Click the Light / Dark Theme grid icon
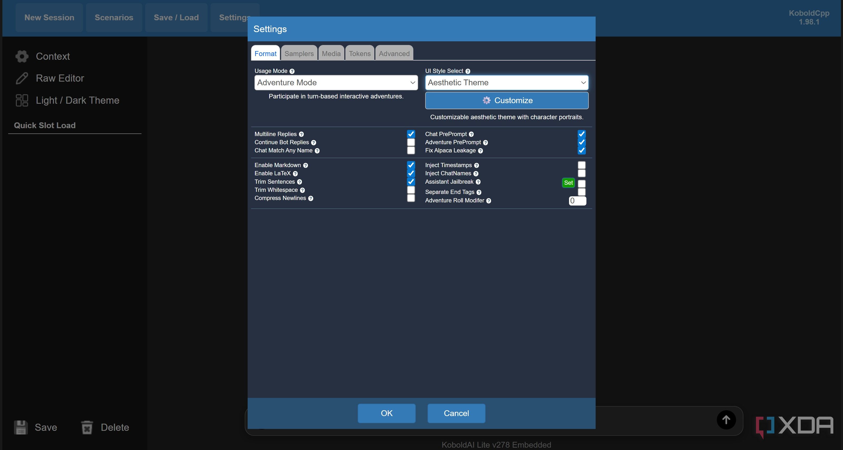Viewport: 843px width, 450px height. (22, 100)
